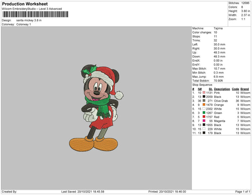Select the Stitches count value
Image resolution: width=252 pixels, height=195 pixels.
click(245, 3)
